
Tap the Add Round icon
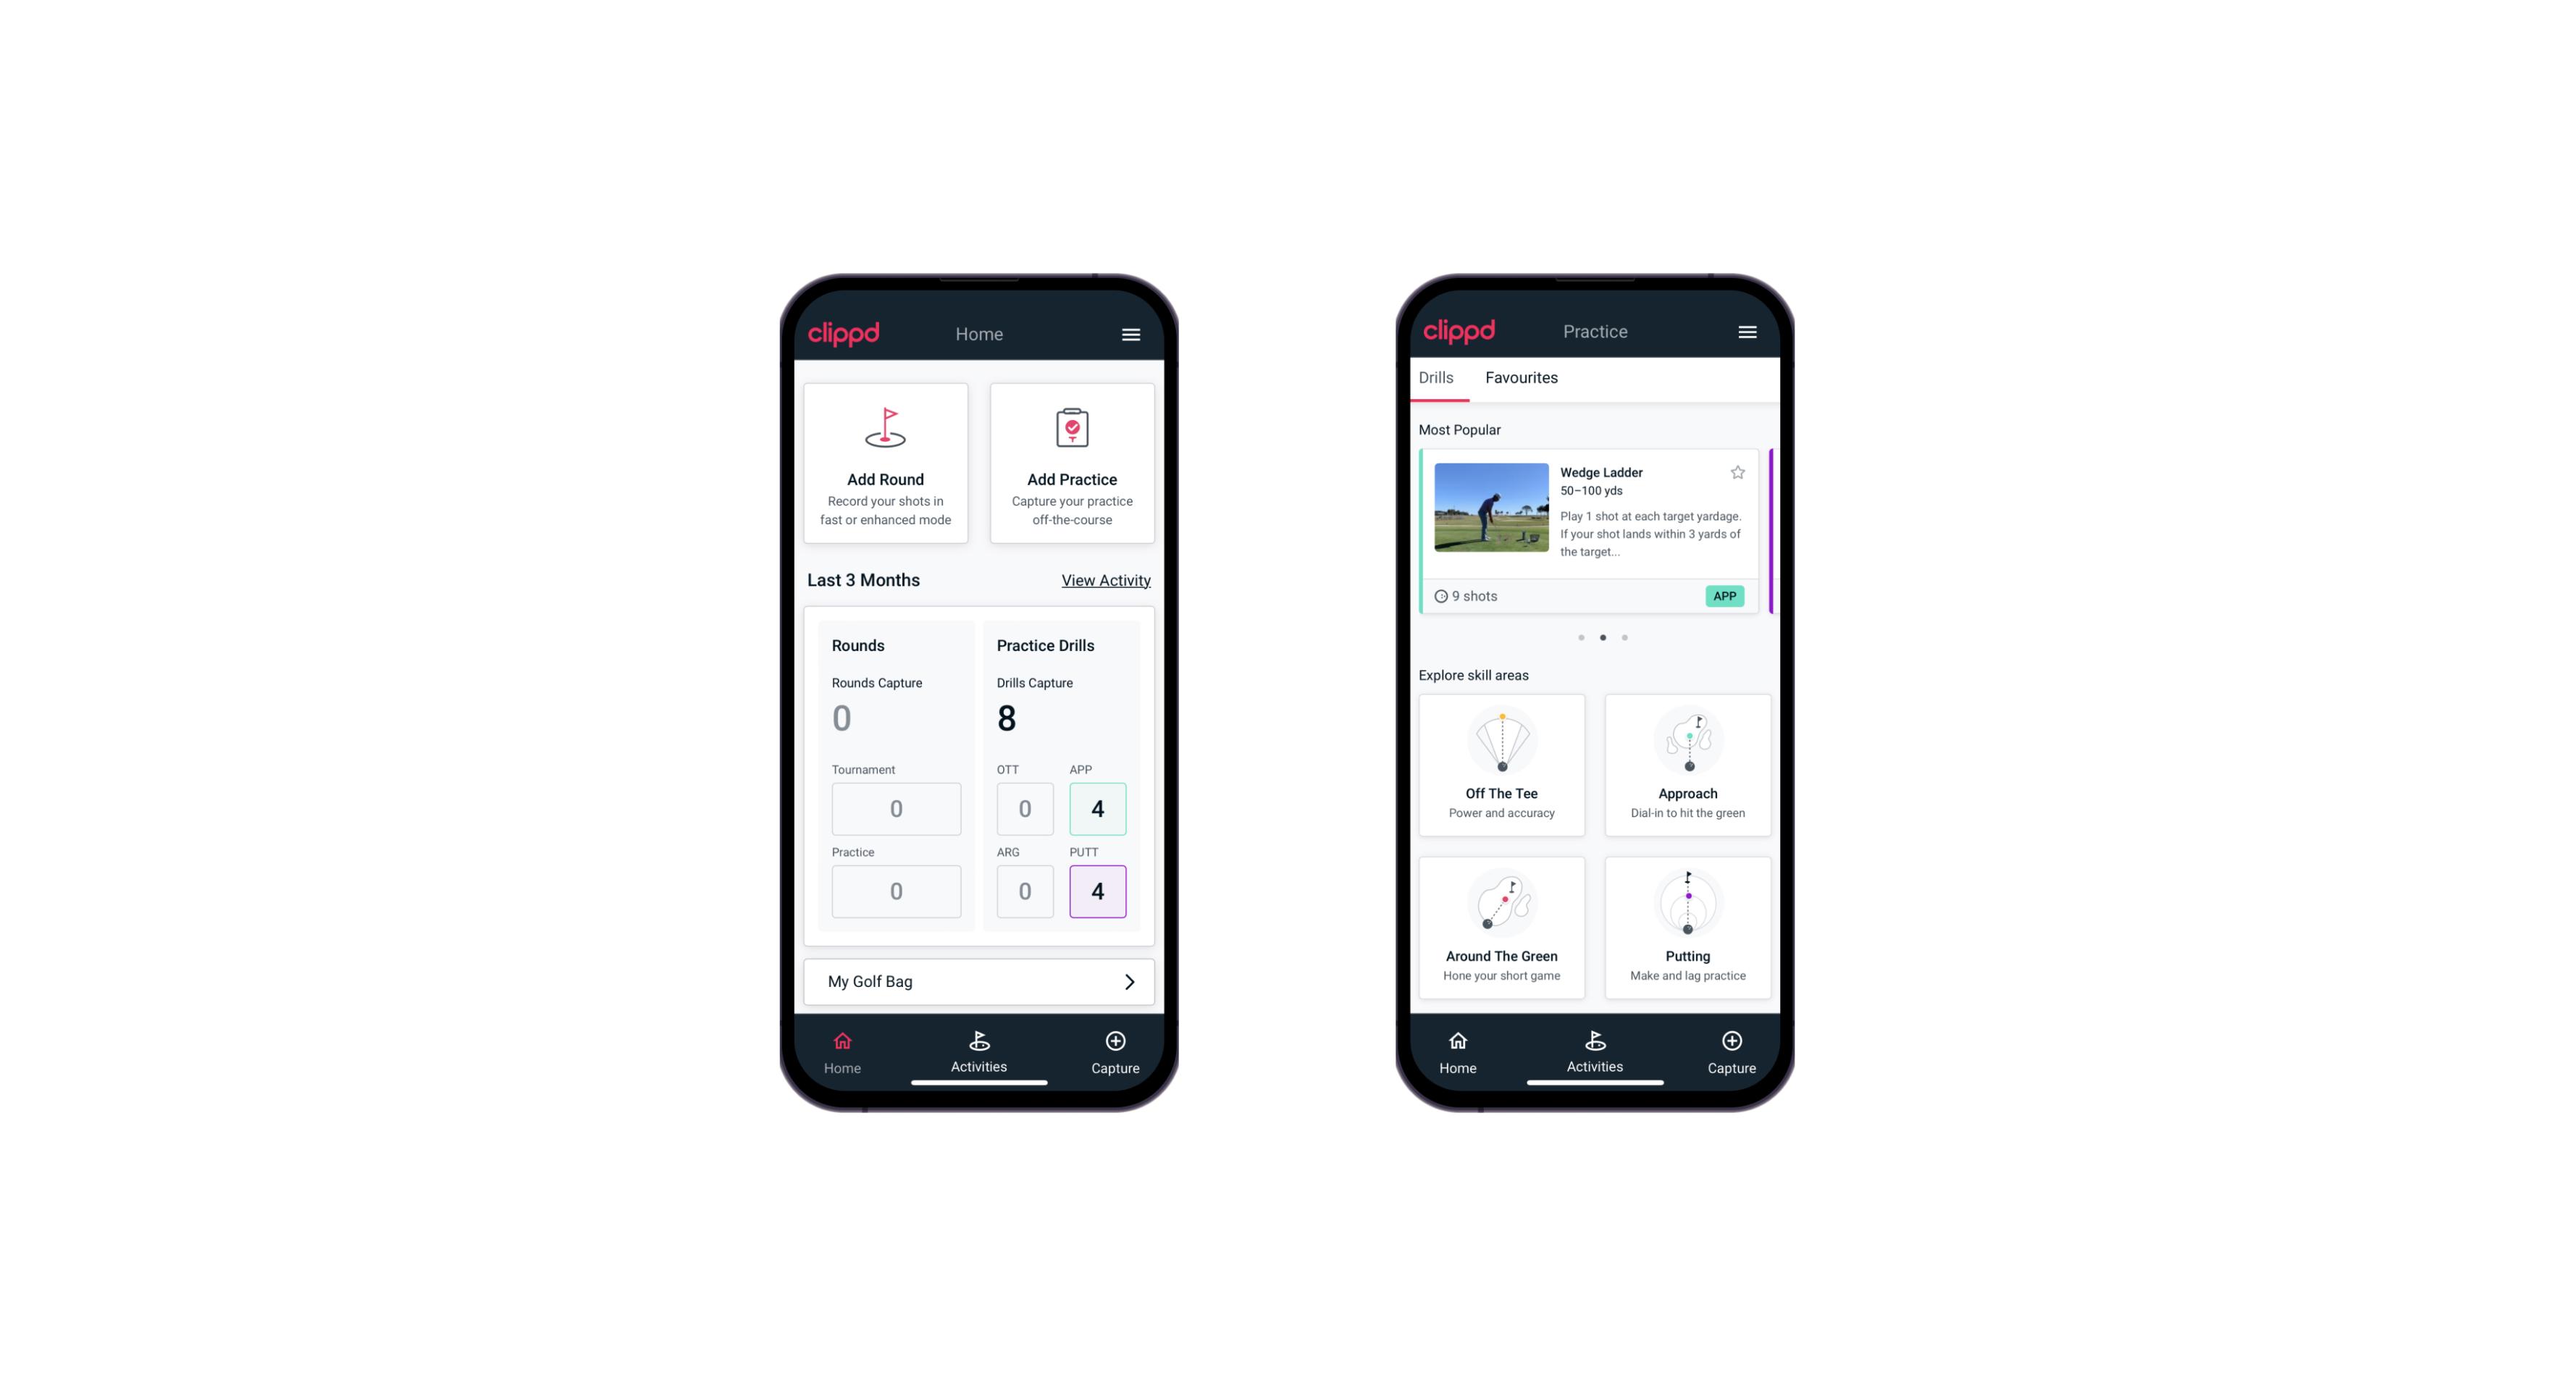click(x=884, y=429)
